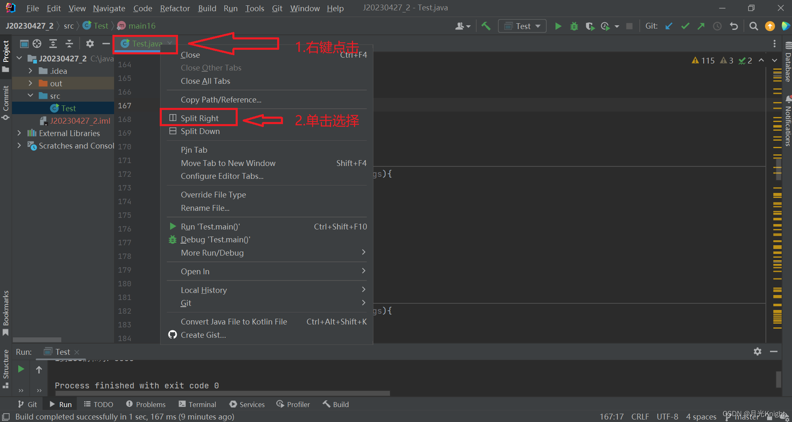Open the Notifications side panel

(788, 121)
